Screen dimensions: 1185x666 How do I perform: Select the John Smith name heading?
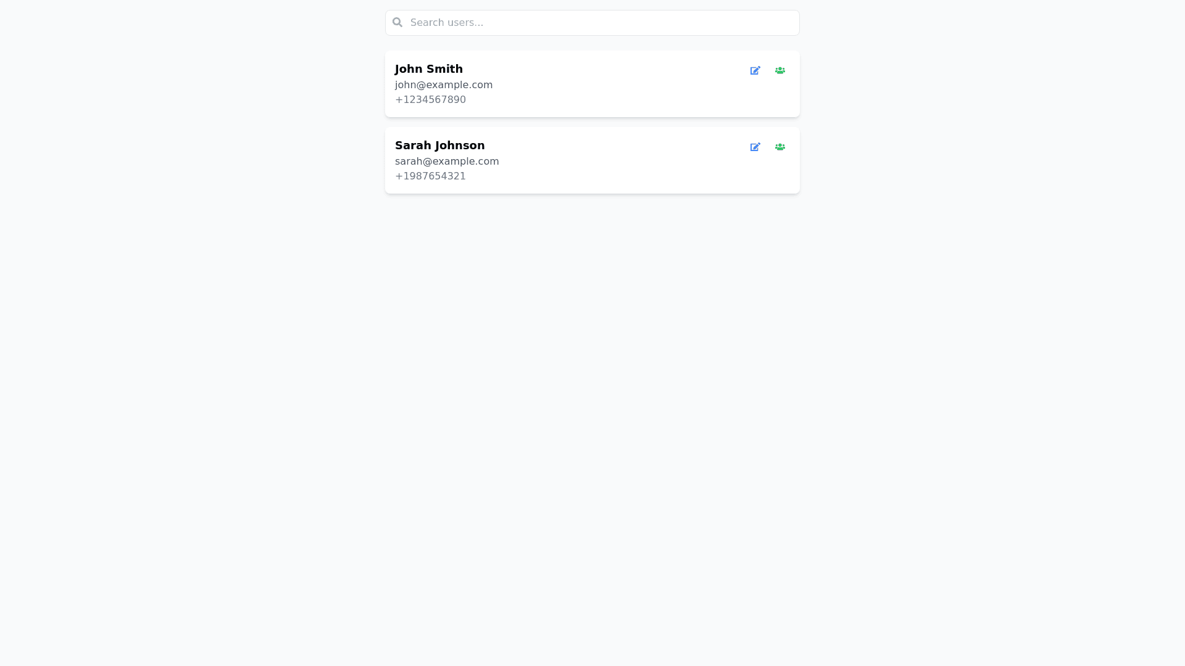tap(429, 69)
